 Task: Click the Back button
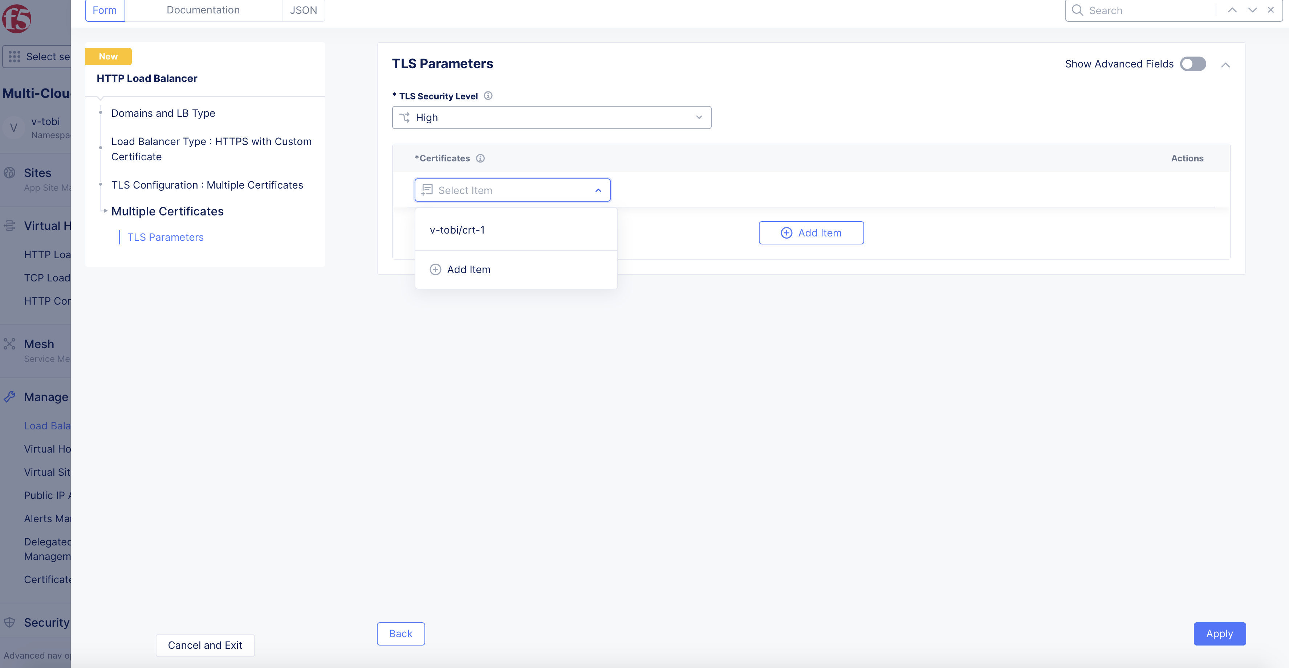tap(400, 634)
